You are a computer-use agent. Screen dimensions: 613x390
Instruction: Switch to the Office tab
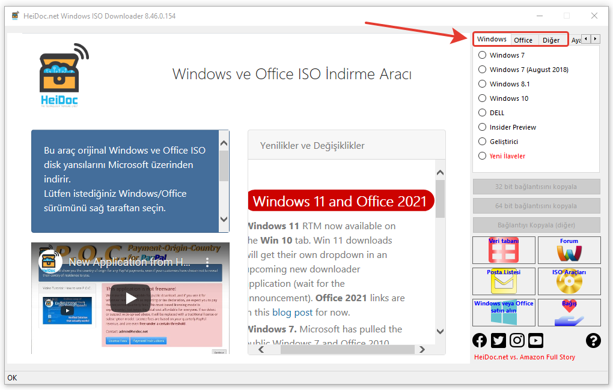[523, 40]
